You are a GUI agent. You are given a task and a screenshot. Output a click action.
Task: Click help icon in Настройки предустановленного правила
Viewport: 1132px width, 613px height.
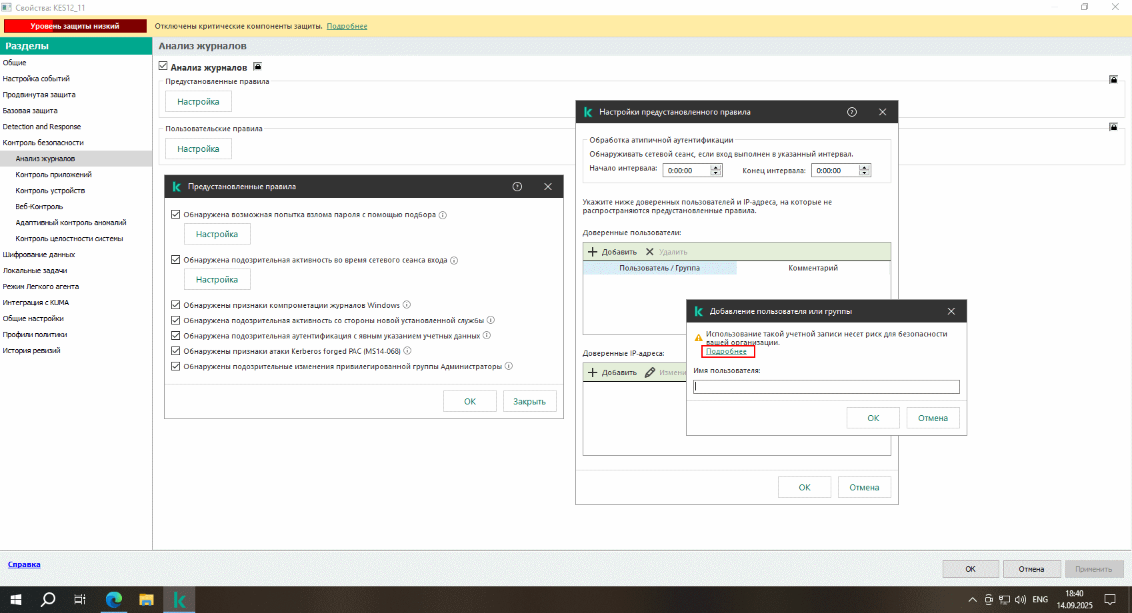point(851,112)
